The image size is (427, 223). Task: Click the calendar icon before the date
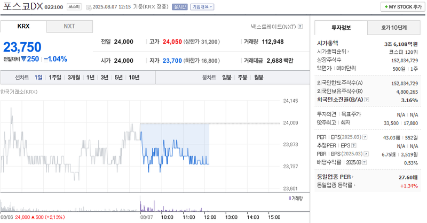(x=89, y=7)
